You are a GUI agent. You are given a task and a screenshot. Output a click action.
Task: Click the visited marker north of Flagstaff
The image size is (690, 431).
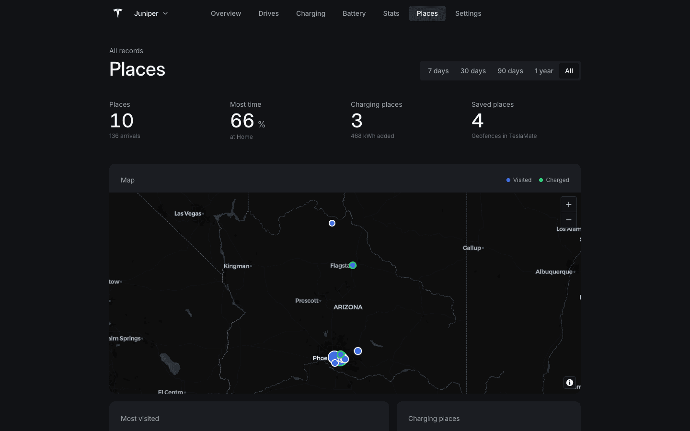click(x=332, y=223)
